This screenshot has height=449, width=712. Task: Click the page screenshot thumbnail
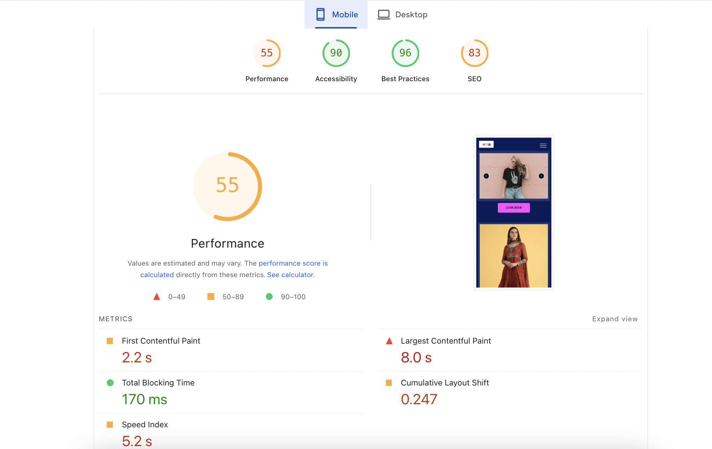click(513, 213)
